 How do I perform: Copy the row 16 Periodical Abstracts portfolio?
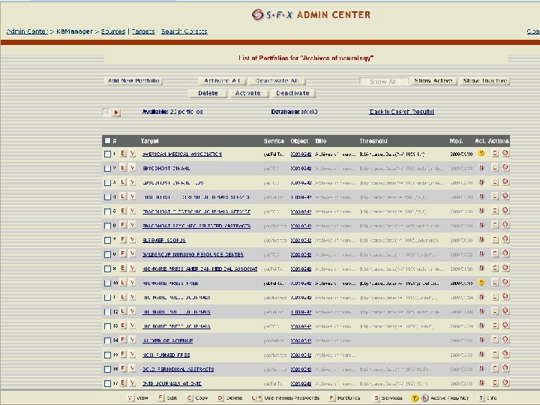pos(495,368)
